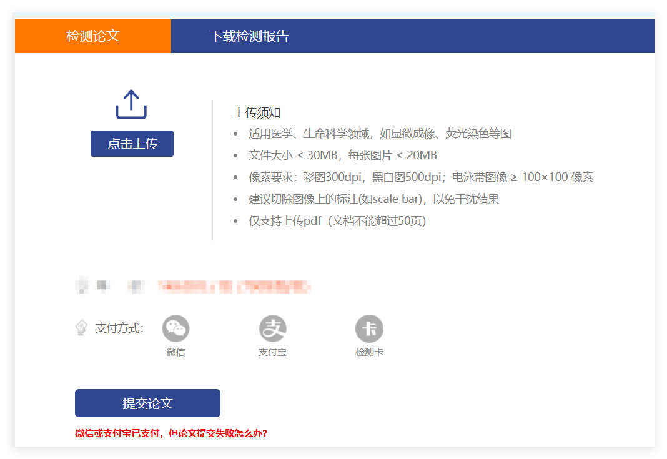Open the 下载检测报告 tab
Viewport: 667px width, 459px height.
249,36
